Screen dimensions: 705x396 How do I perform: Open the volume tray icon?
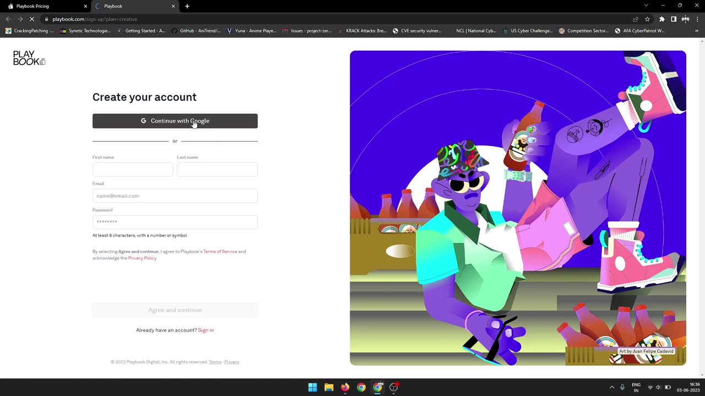658,387
